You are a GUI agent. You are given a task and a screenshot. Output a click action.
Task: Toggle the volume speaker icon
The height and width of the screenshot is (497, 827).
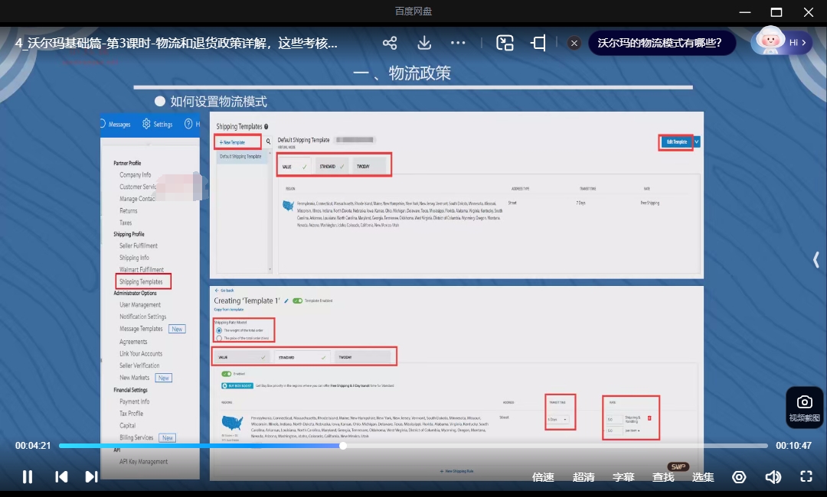click(x=773, y=477)
